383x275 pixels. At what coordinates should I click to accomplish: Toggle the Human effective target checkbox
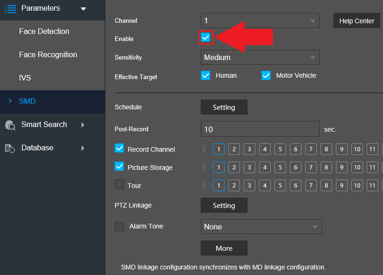tap(205, 75)
